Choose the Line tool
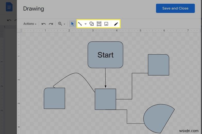The width and height of the screenshot is (202, 134). (x=80, y=24)
